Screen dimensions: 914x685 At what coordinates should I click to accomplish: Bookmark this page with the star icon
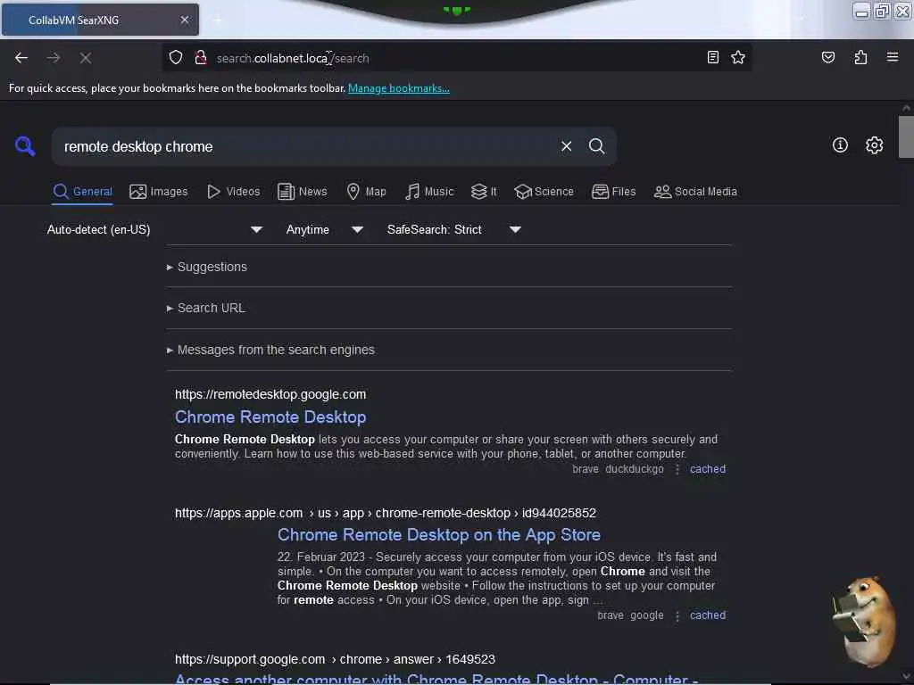click(738, 57)
